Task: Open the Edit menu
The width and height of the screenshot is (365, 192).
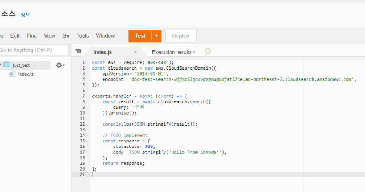Action: tap(15, 36)
